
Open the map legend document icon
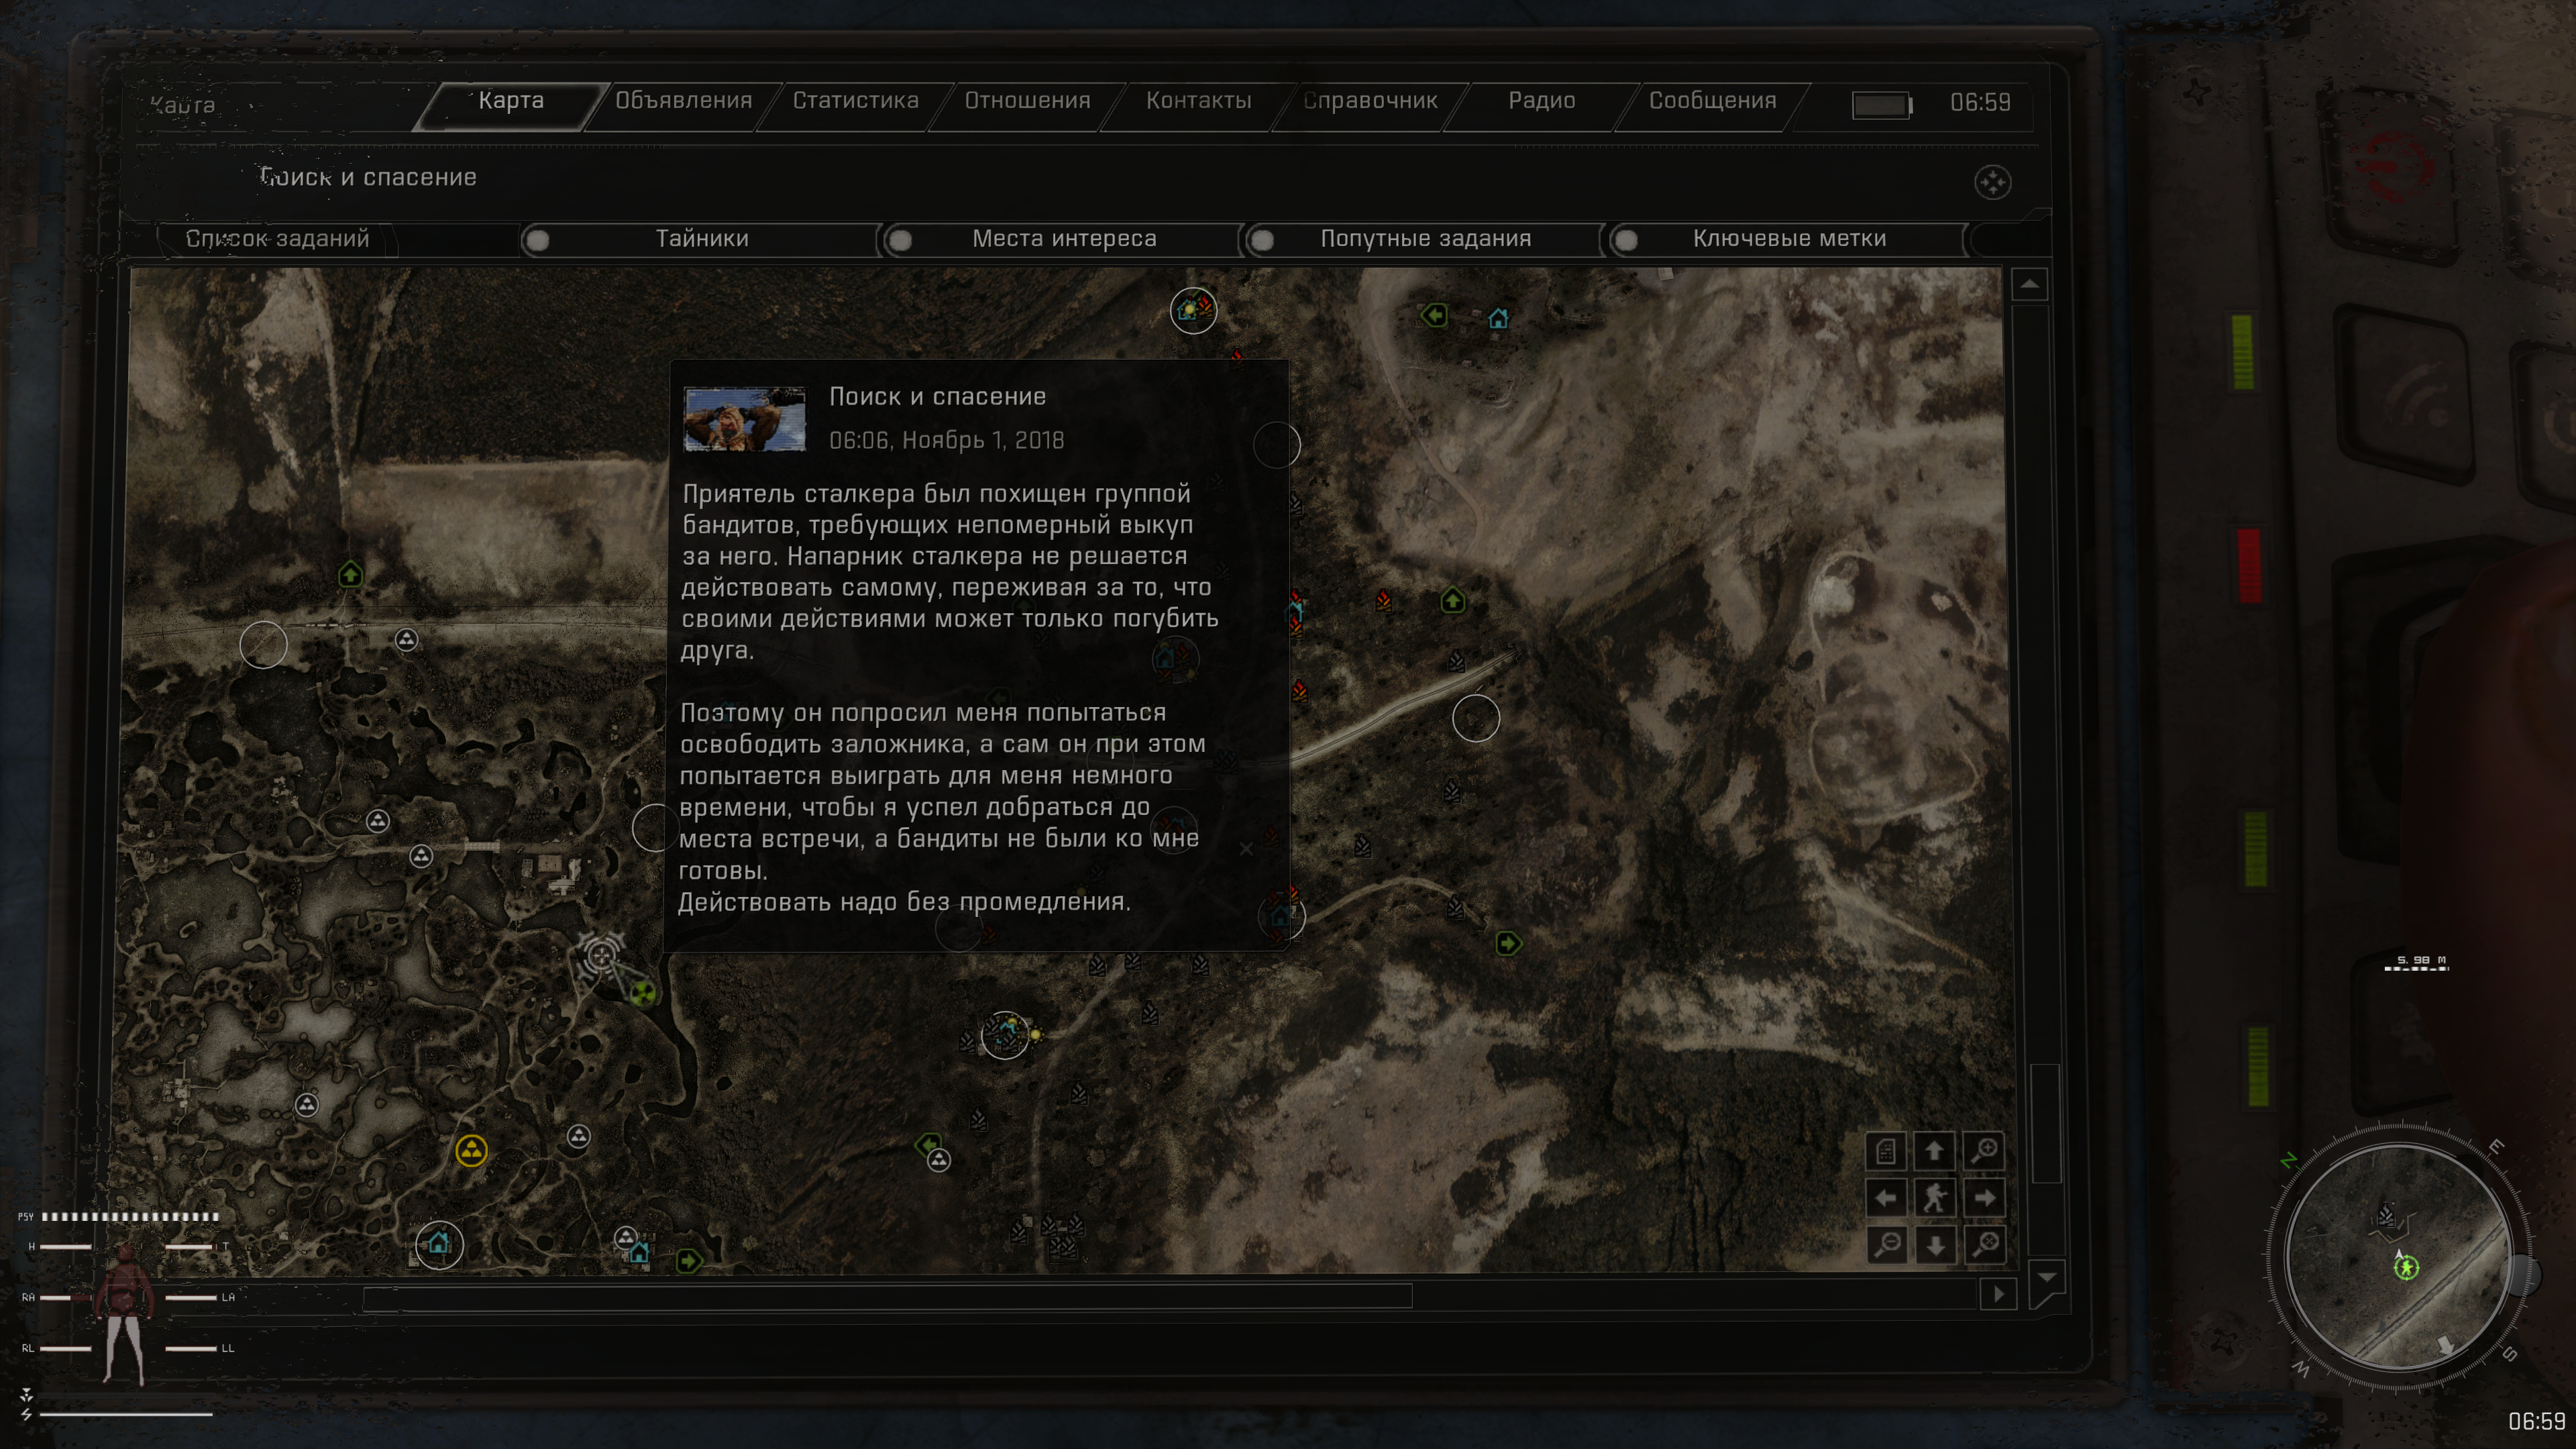(x=1887, y=1150)
